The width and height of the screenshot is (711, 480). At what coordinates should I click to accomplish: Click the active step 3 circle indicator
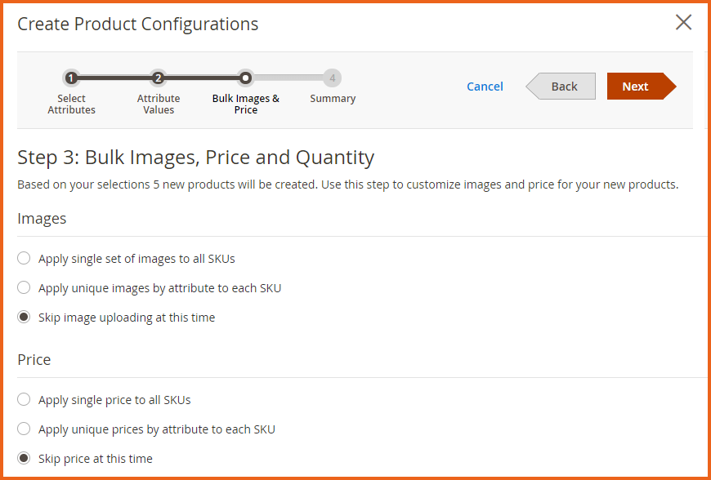coord(245,78)
